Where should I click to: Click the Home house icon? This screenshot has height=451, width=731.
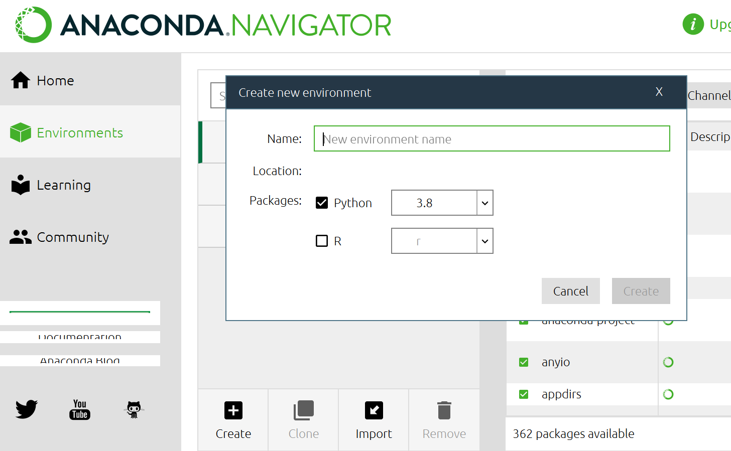pyautogui.click(x=21, y=80)
